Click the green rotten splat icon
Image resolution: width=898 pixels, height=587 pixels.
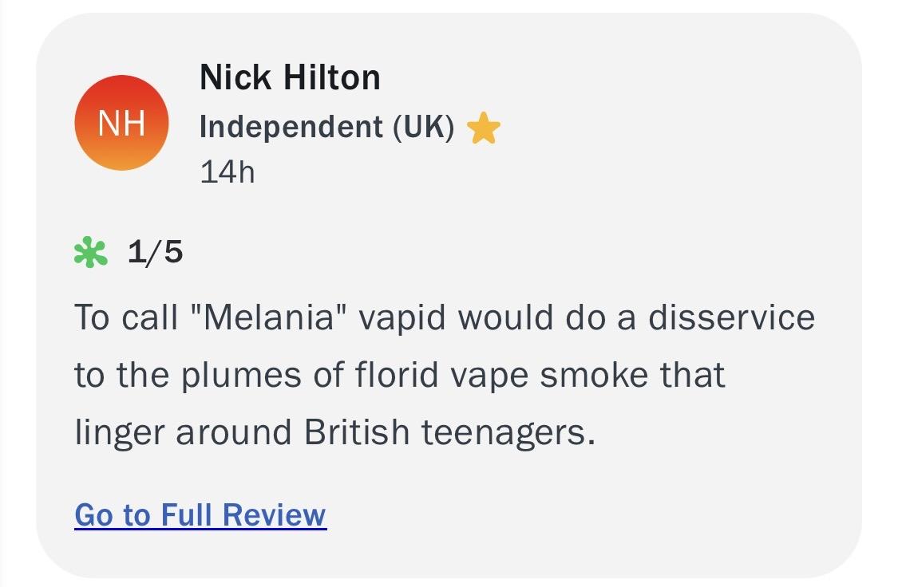[90, 253]
